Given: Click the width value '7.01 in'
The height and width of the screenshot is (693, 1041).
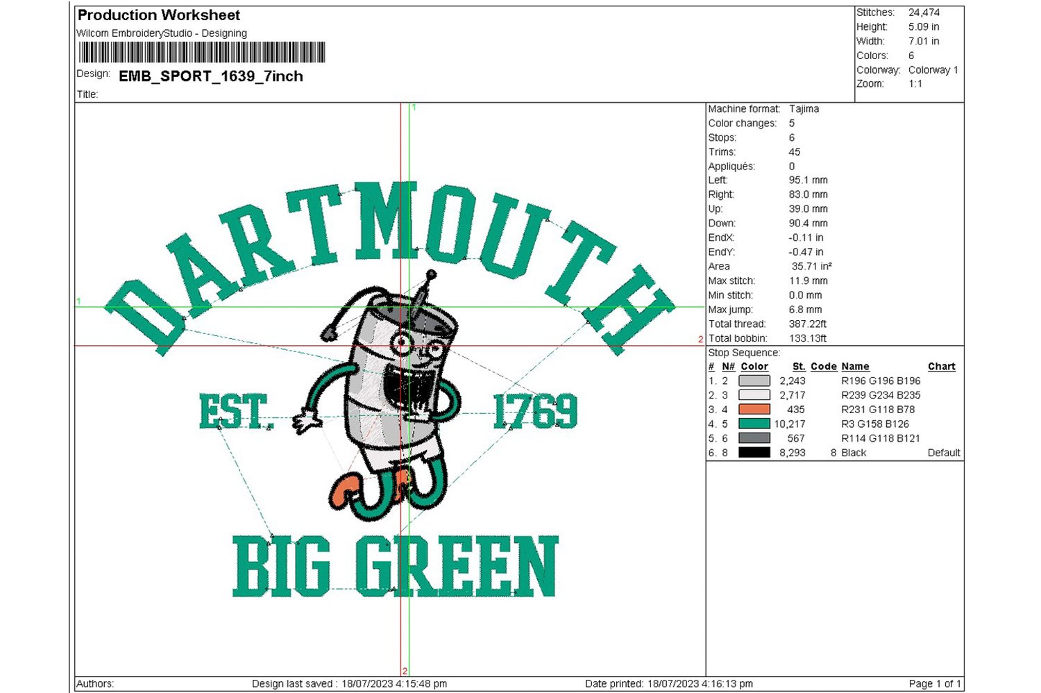Looking at the screenshot, I should 924,41.
